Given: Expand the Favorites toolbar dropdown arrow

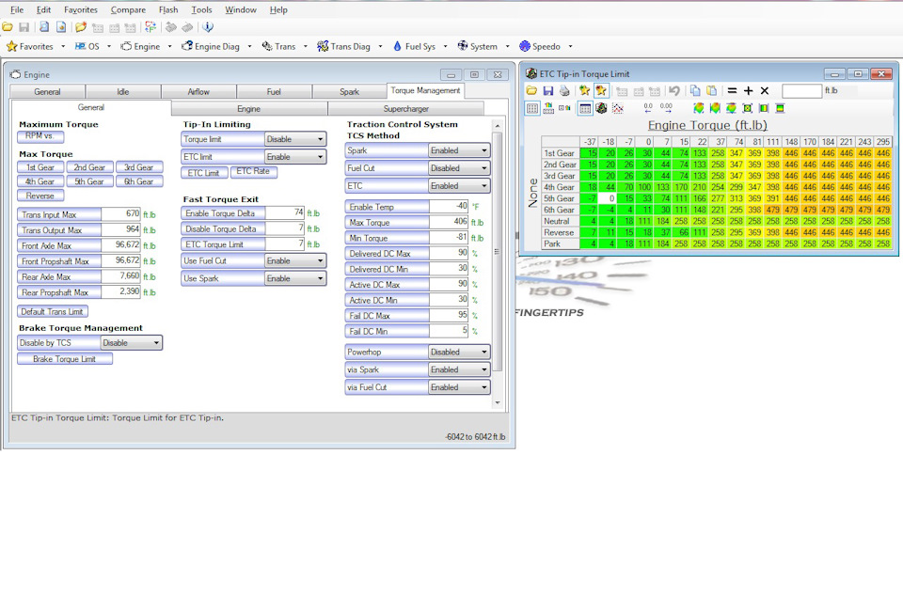Looking at the screenshot, I should [x=63, y=47].
